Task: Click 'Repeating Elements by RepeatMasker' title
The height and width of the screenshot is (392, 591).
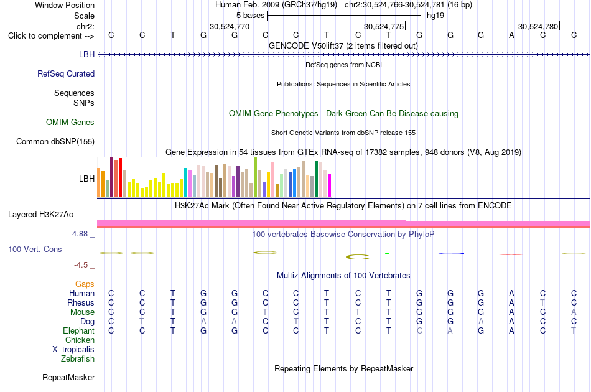Action: click(343, 368)
